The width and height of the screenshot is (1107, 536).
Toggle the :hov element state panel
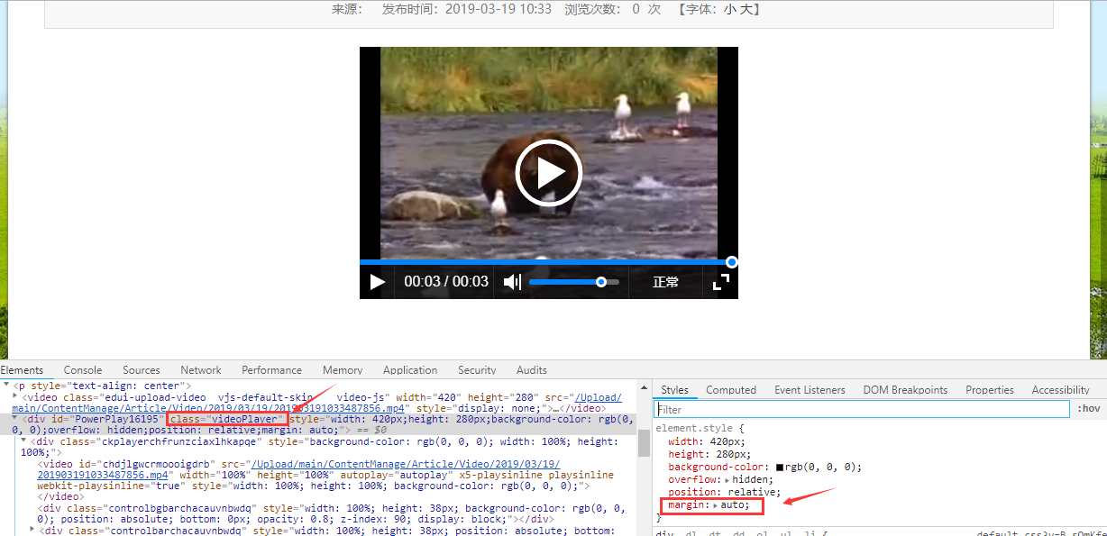(x=1088, y=409)
